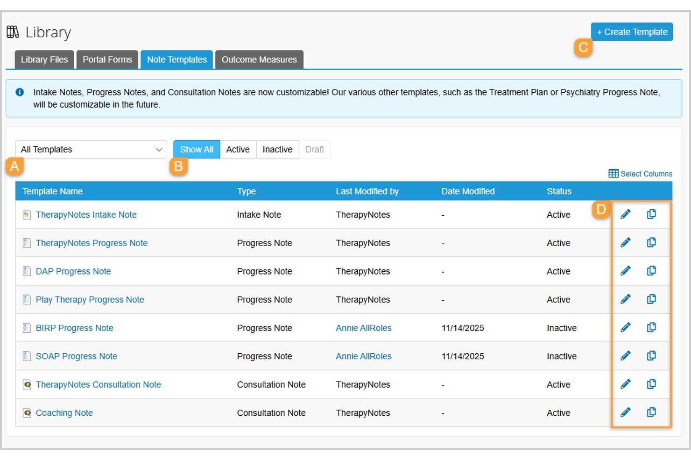Open the BIRP Progress Note link

pos(75,328)
